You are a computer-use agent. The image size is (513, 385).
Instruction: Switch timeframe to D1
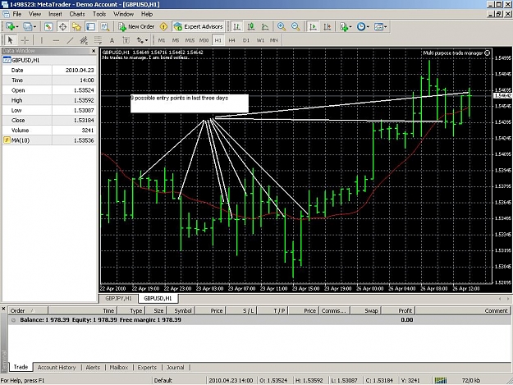tap(246, 40)
